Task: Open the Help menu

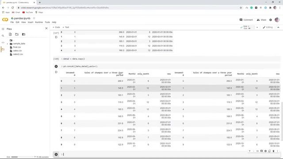Action: pos(54,22)
